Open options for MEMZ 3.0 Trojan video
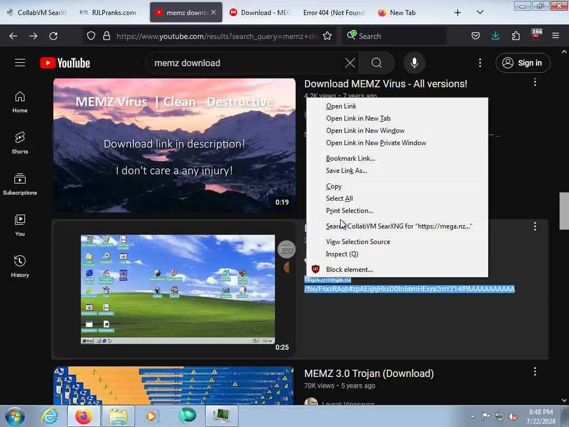 click(x=535, y=371)
